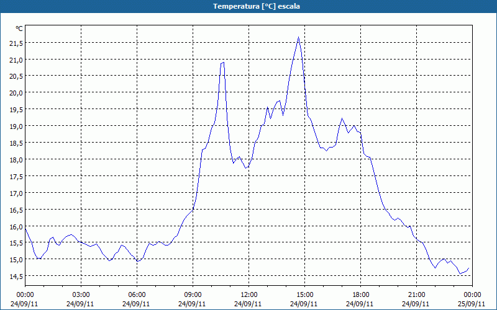497x310 pixels.
Task: Click the 17,5 y-axis label
Action: click(x=16, y=177)
